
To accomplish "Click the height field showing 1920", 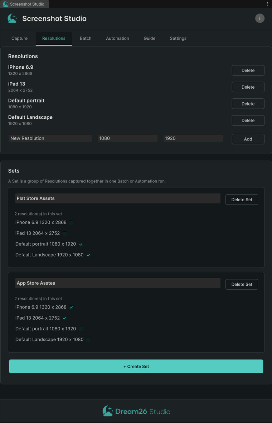I will pos(193,138).
